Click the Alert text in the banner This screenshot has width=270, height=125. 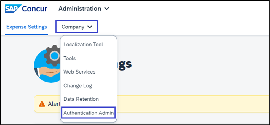point(53,104)
